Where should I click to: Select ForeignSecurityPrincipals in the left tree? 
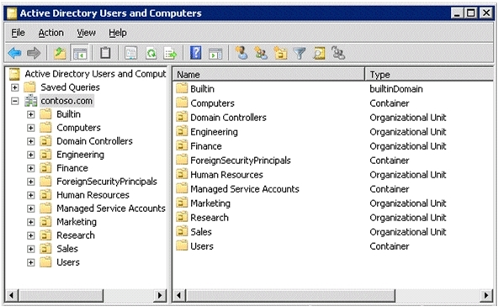click(107, 182)
